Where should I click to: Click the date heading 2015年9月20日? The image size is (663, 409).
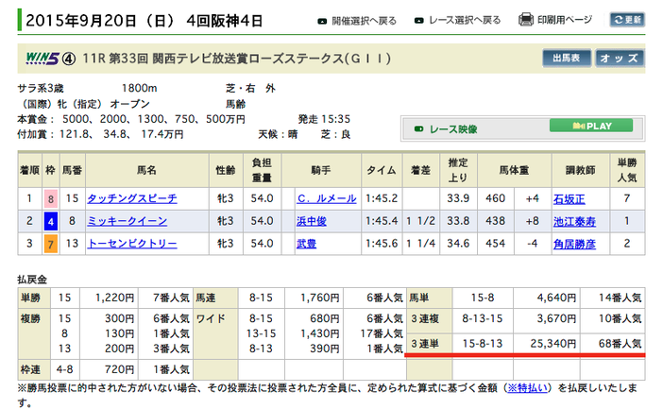point(81,21)
